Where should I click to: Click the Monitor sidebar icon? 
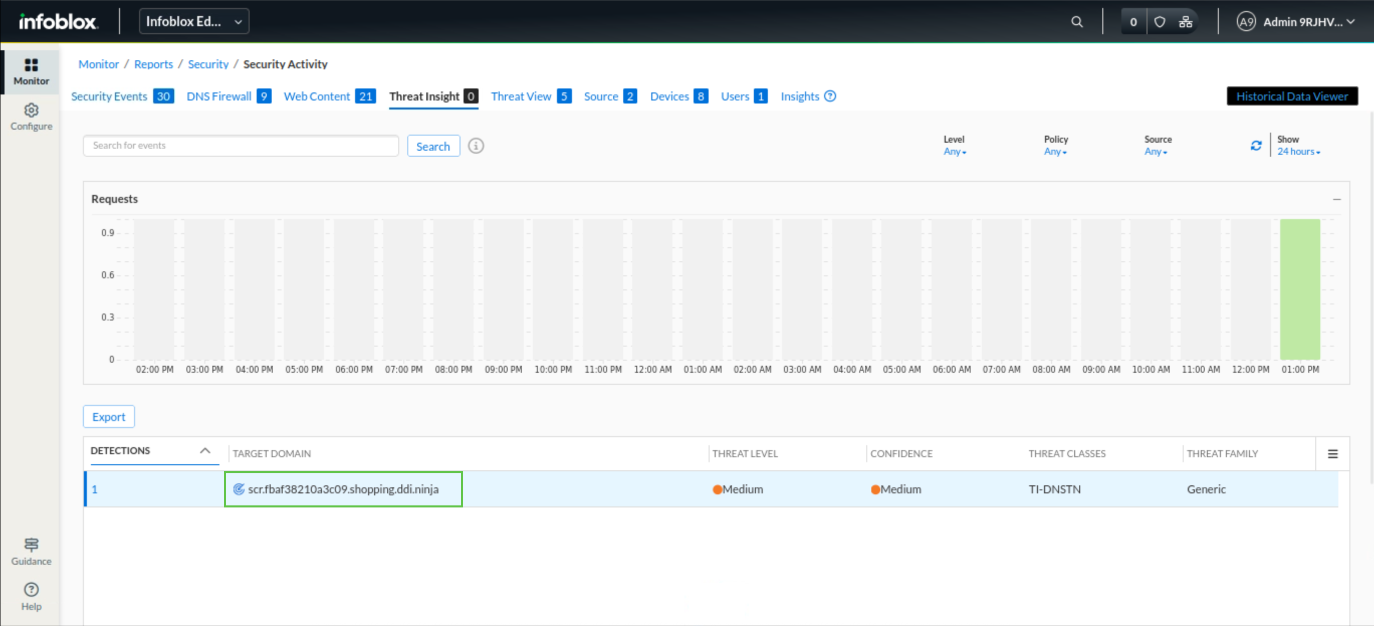(31, 65)
